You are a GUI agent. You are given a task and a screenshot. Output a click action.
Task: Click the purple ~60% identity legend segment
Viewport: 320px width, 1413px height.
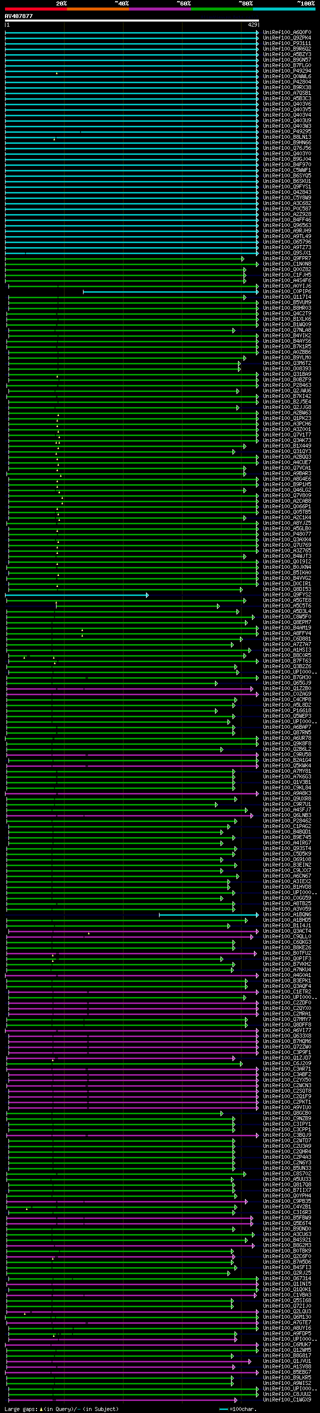(x=159, y=9)
